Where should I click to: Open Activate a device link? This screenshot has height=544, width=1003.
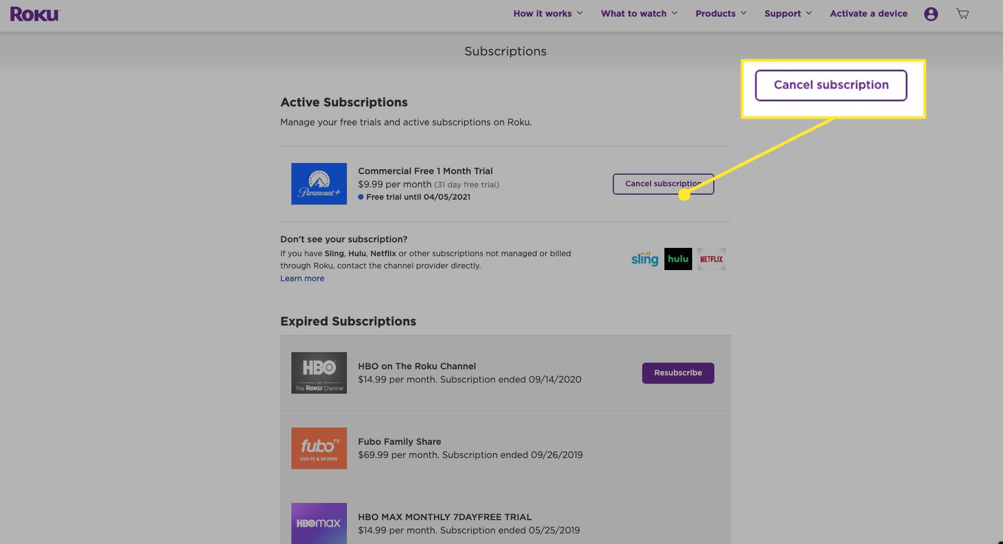coord(869,13)
